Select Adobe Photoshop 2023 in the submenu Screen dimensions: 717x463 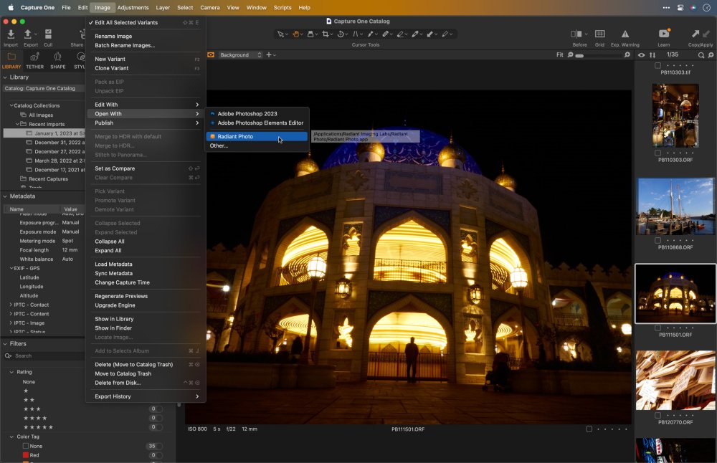247,113
